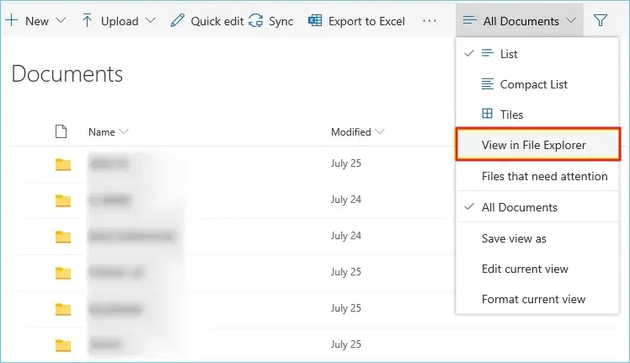Click the first blurred folder name

point(109,164)
